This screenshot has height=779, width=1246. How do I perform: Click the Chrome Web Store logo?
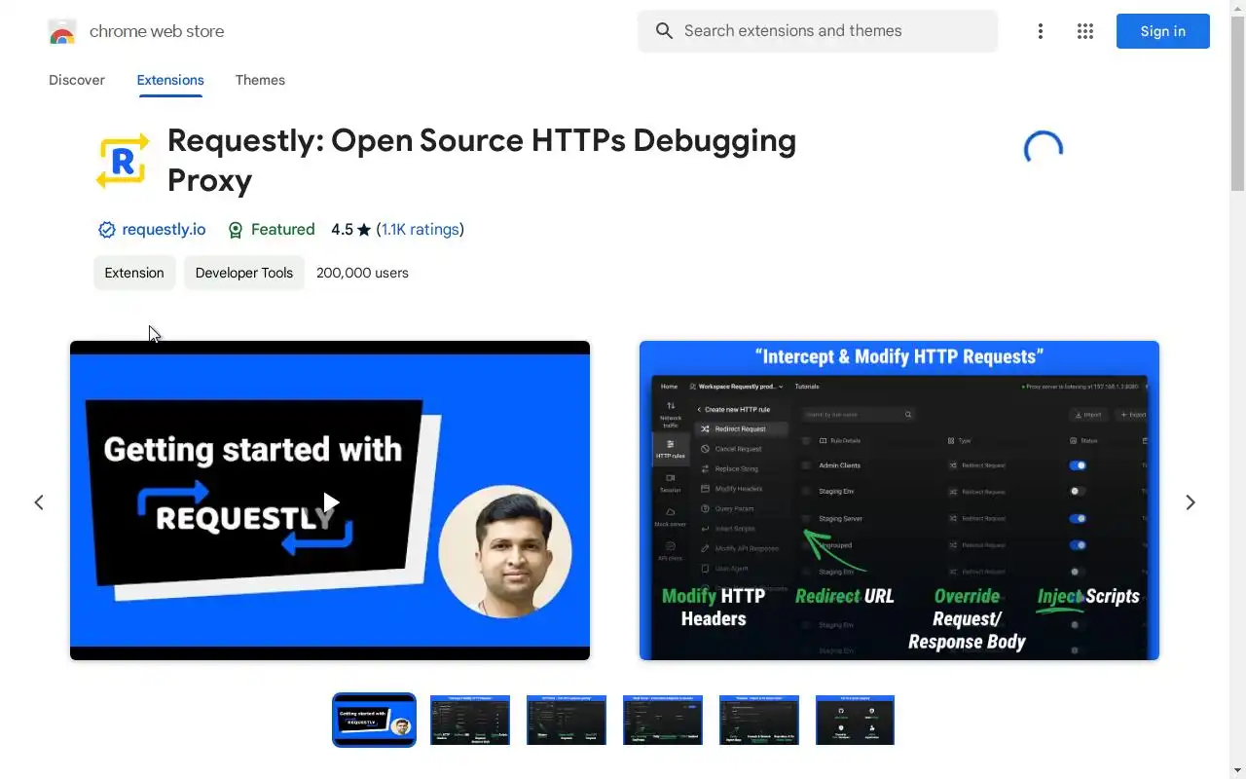pyautogui.click(x=61, y=31)
